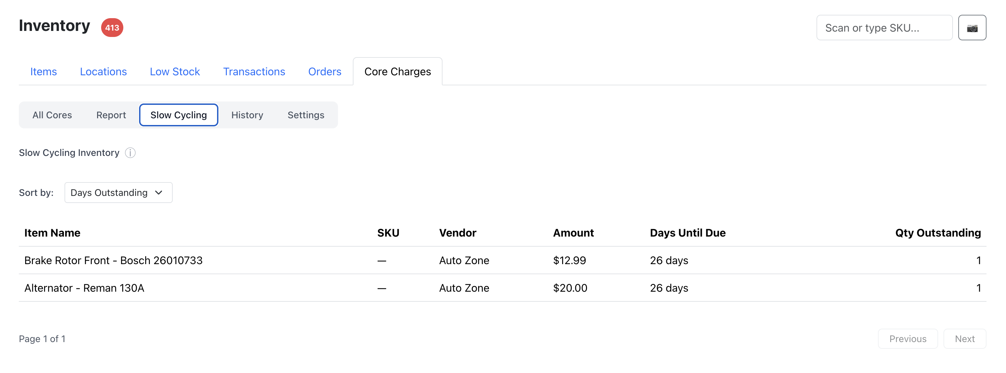Click the Page 1 of 1 indicator
The width and height of the screenshot is (1006, 373).
point(42,339)
